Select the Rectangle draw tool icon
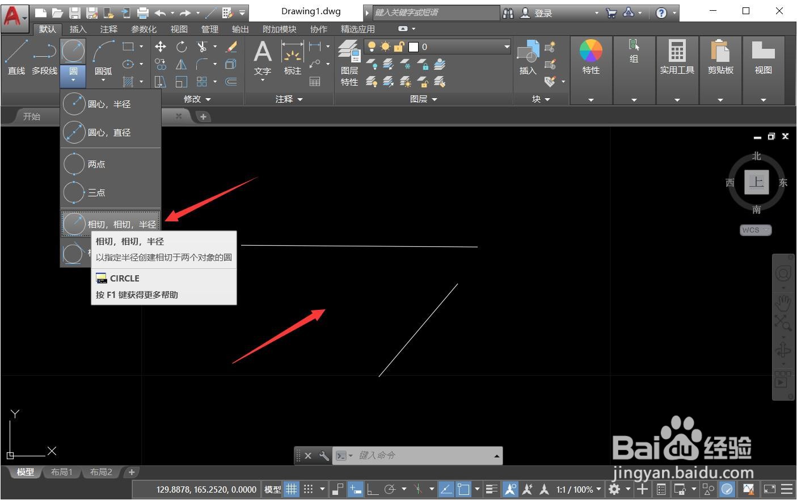 click(128, 47)
